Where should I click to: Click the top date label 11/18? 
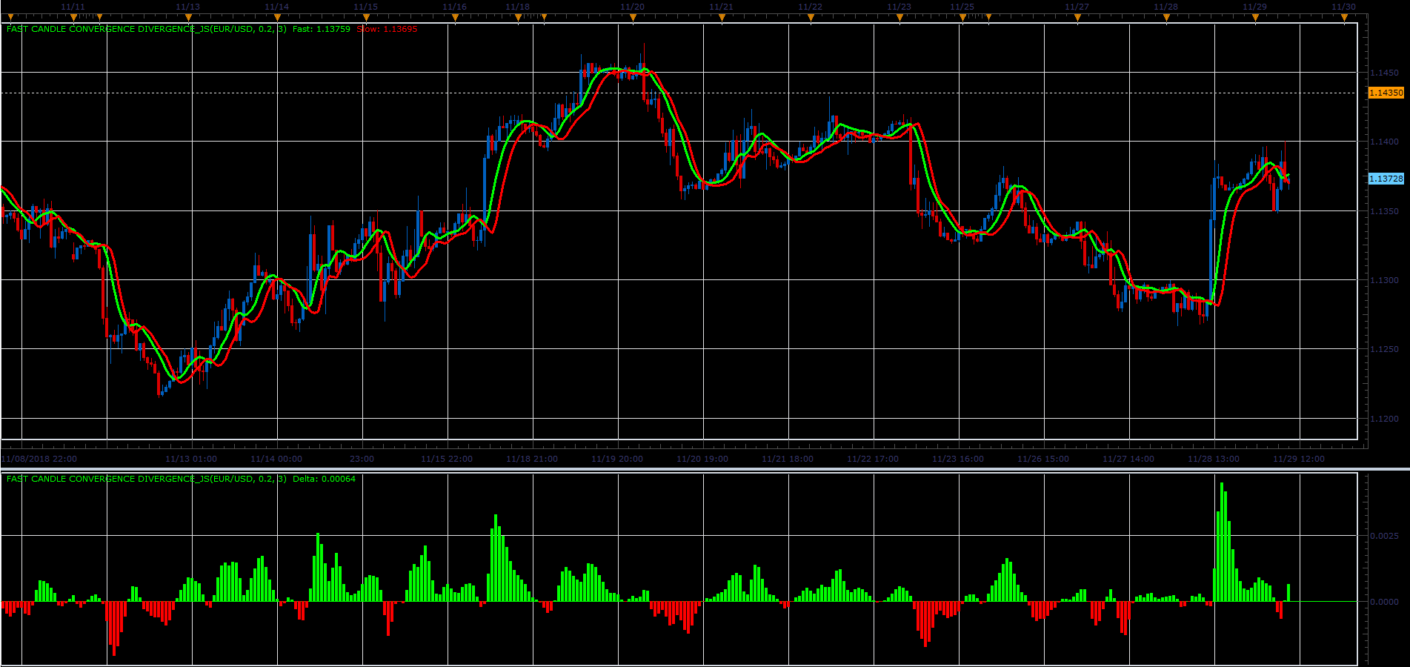[518, 7]
